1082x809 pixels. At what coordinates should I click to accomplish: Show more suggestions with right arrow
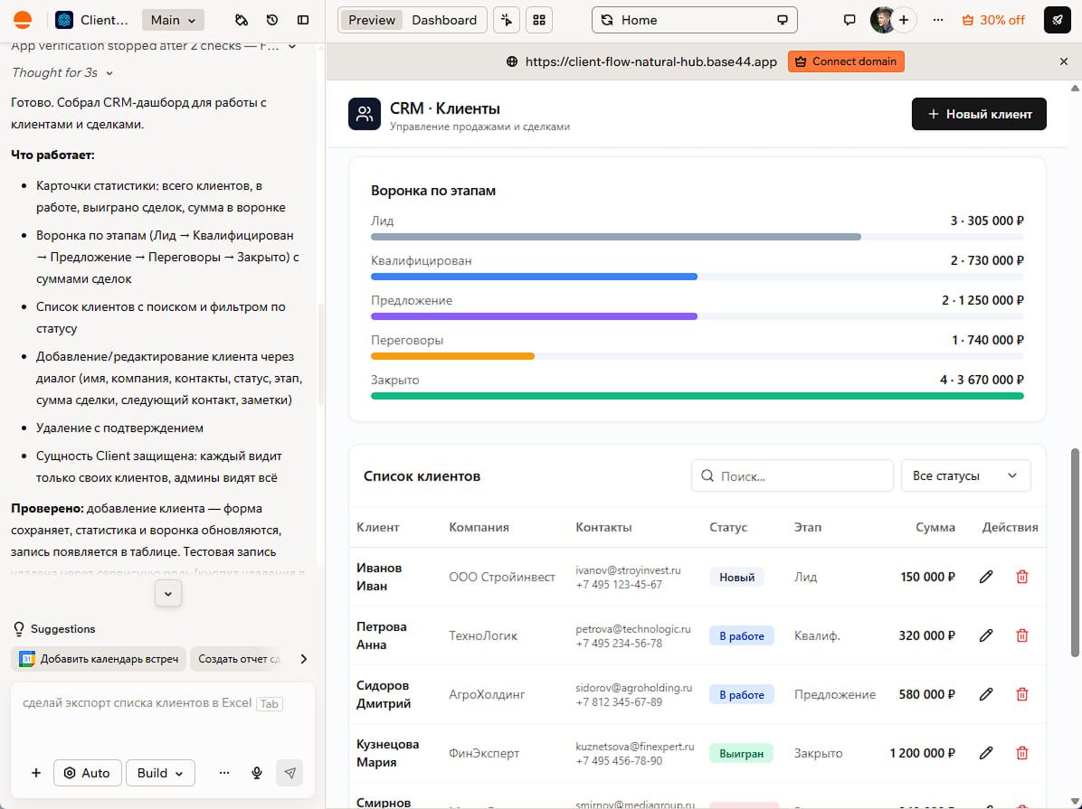(x=304, y=659)
